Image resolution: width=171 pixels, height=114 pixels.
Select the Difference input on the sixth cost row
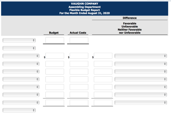[103, 94]
